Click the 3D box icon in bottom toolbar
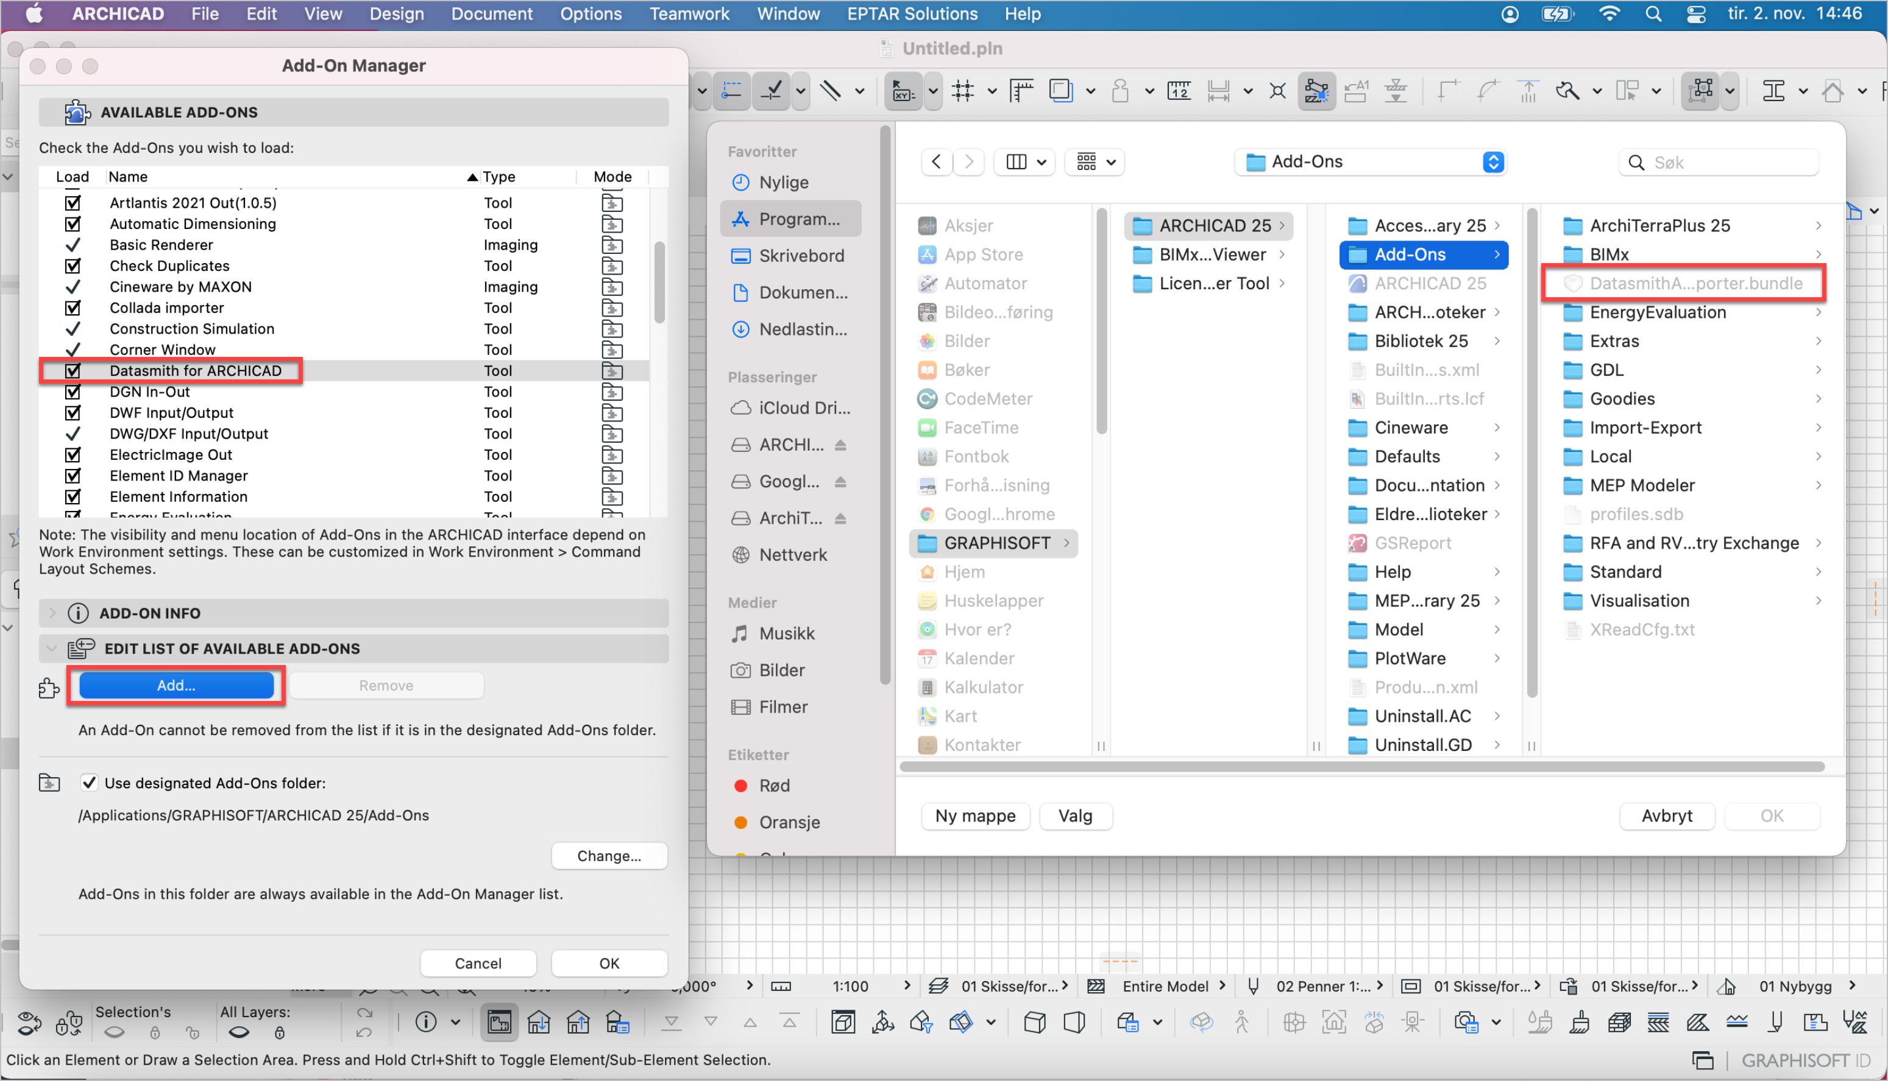This screenshot has width=1888, height=1081. tap(1034, 1023)
